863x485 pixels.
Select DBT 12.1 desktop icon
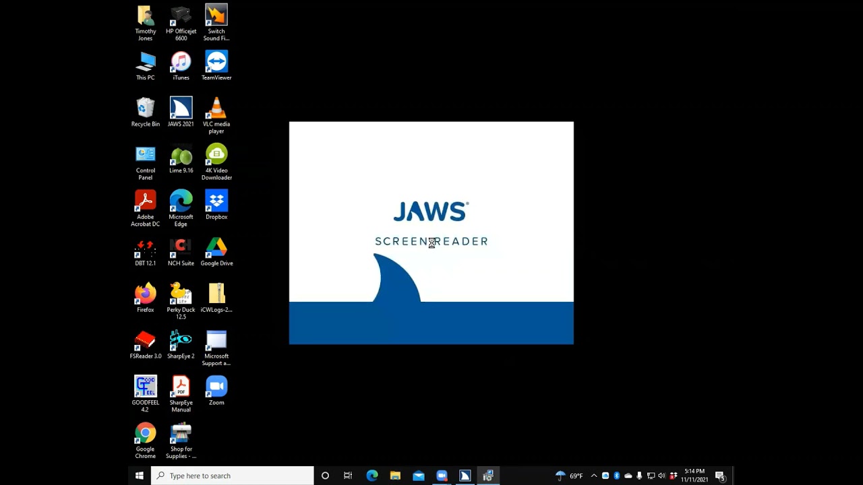(145, 252)
